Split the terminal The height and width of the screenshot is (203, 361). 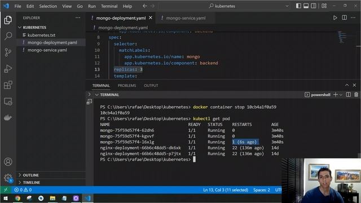349,95
